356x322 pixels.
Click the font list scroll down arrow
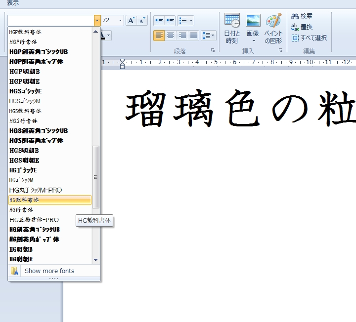pos(95,260)
